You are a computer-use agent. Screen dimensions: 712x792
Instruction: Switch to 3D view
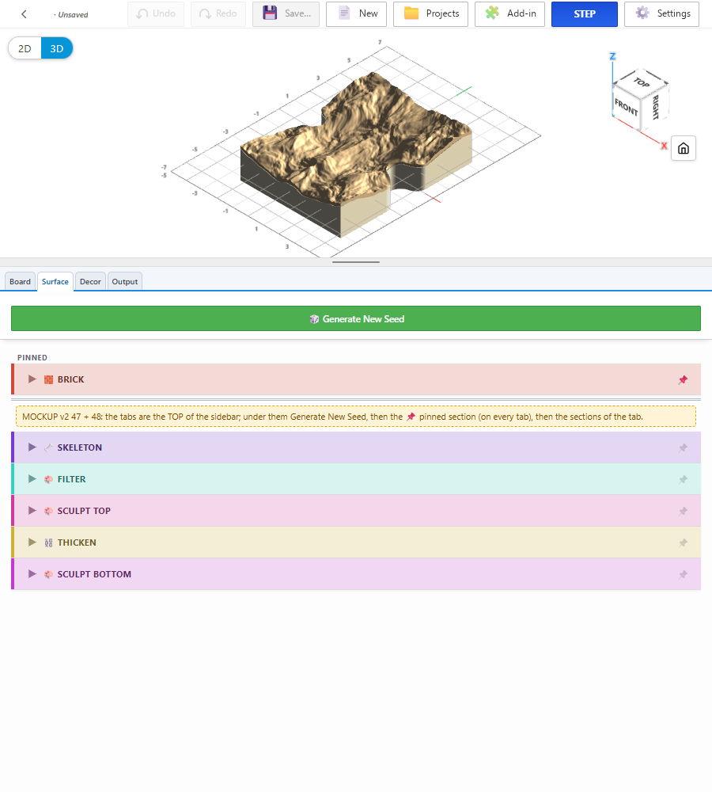56,48
